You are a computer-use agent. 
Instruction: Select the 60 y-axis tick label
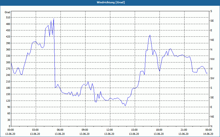click(x=9, y=113)
